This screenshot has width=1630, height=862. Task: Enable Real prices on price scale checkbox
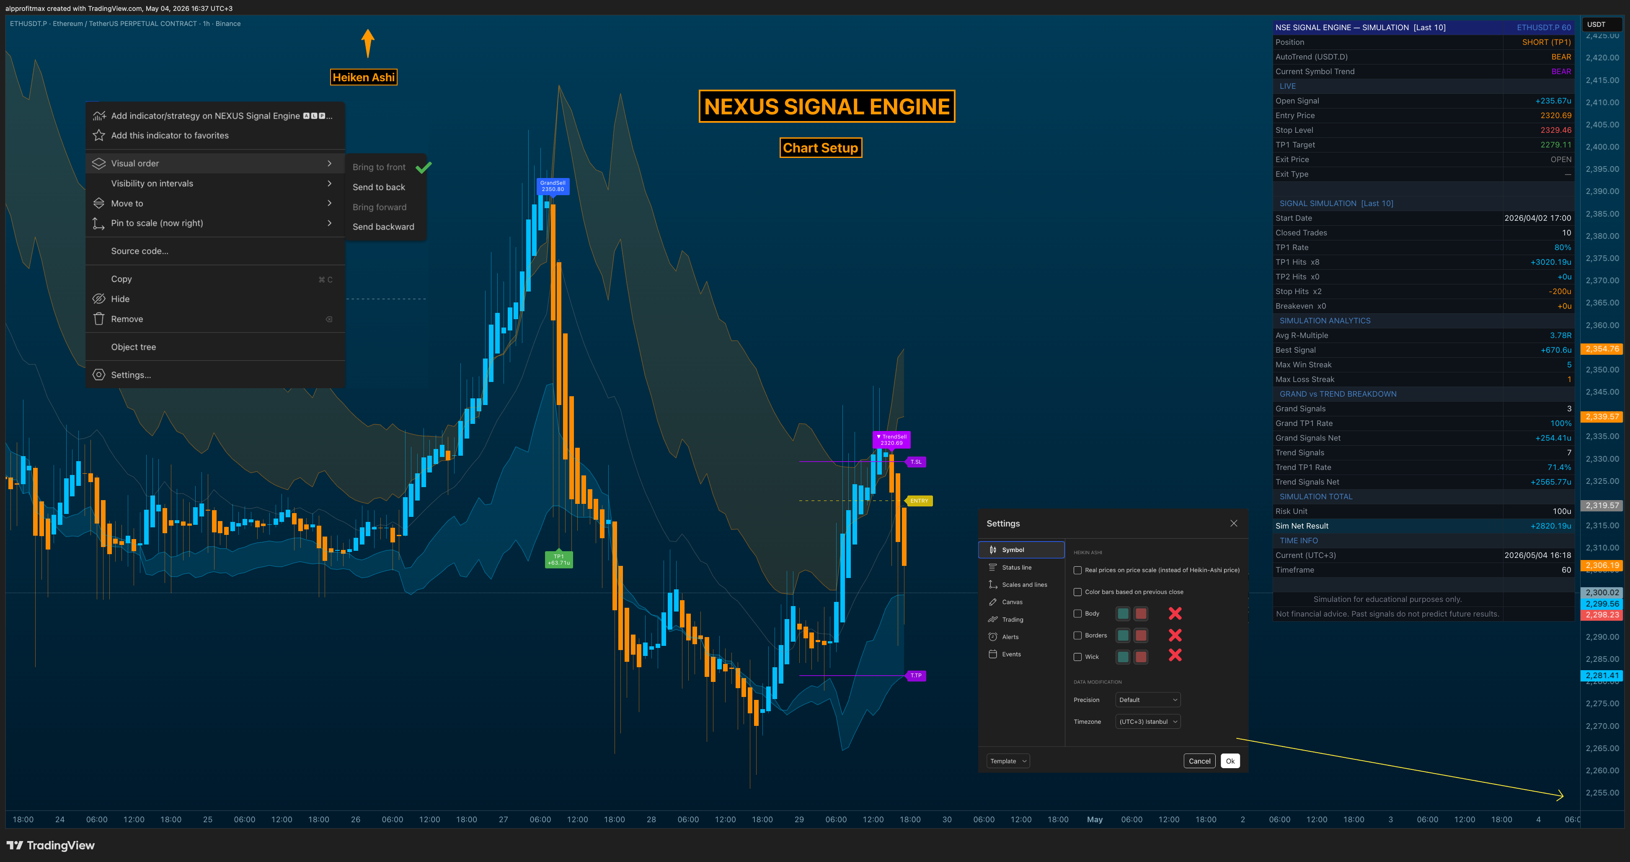(x=1077, y=570)
